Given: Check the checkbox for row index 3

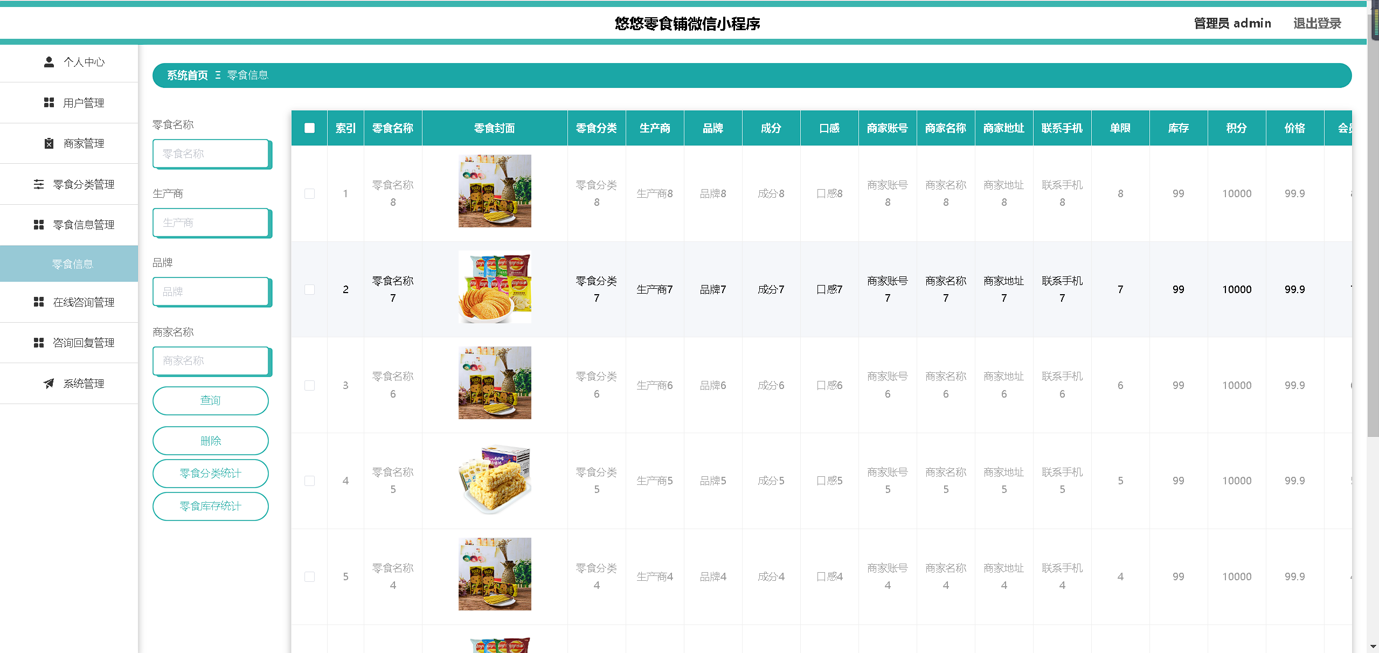Looking at the screenshot, I should (x=309, y=385).
